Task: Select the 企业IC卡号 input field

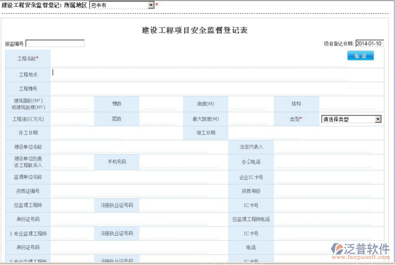Action: [x=328, y=177]
